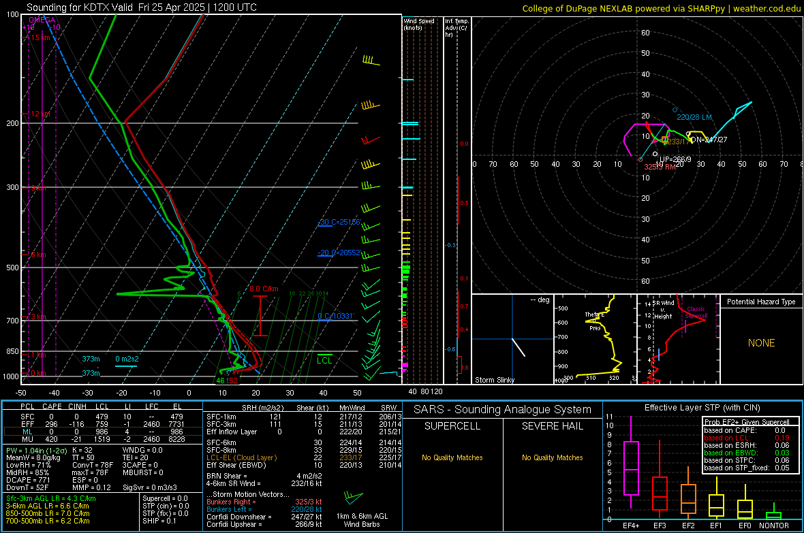Click the -20 C=20552' level label

339,253
